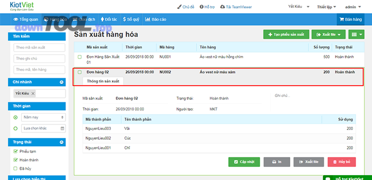Viewport: 372px width, 180px height.
Task: Expand the Xuất file dropdown
Action: click(x=328, y=35)
